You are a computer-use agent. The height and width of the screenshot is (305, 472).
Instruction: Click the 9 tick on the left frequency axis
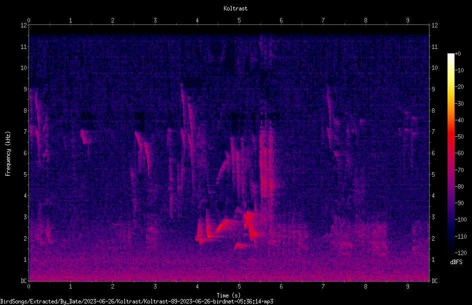point(25,89)
